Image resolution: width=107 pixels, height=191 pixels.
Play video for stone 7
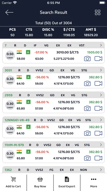[x=98, y=59]
